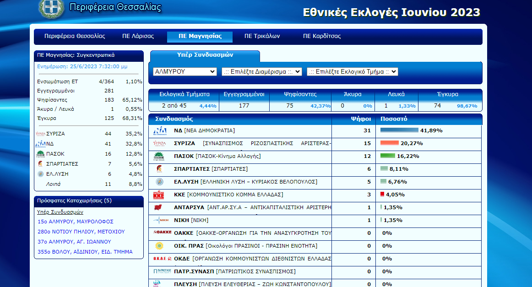Image resolution: width=532 pixels, height=287 pixels.
Task: Click the ΝΔ 41,89% percentage bar
Action: pyautogui.click(x=399, y=130)
